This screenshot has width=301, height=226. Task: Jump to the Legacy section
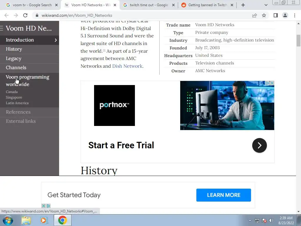click(14, 59)
